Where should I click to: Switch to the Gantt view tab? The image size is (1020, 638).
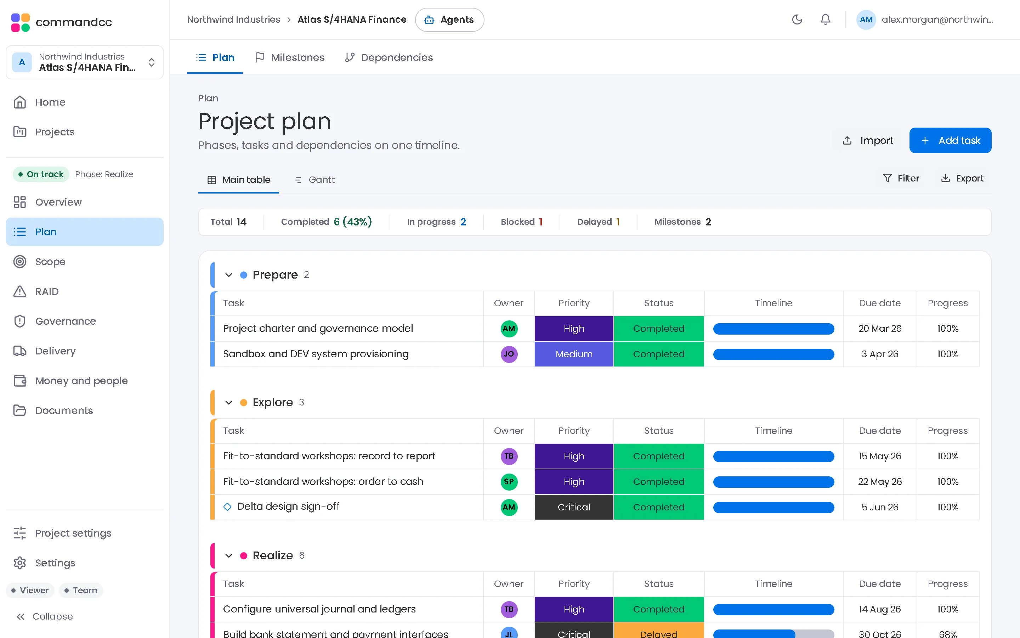point(314,180)
